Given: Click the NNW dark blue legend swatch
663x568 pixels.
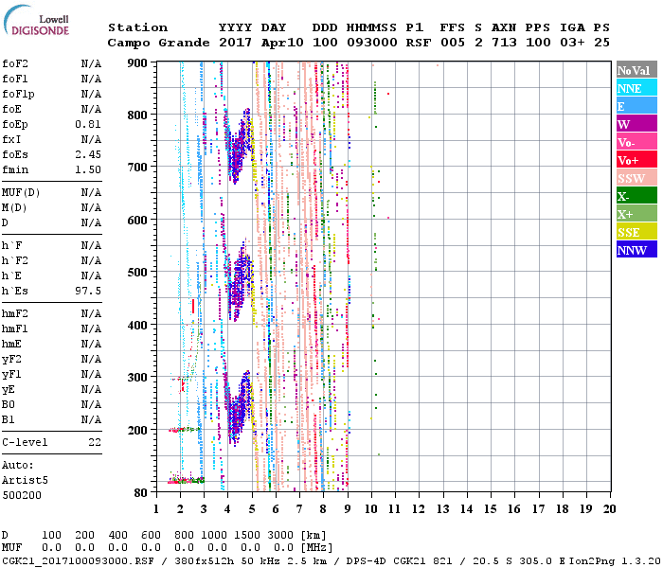Looking at the screenshot, I should point(636,250).
